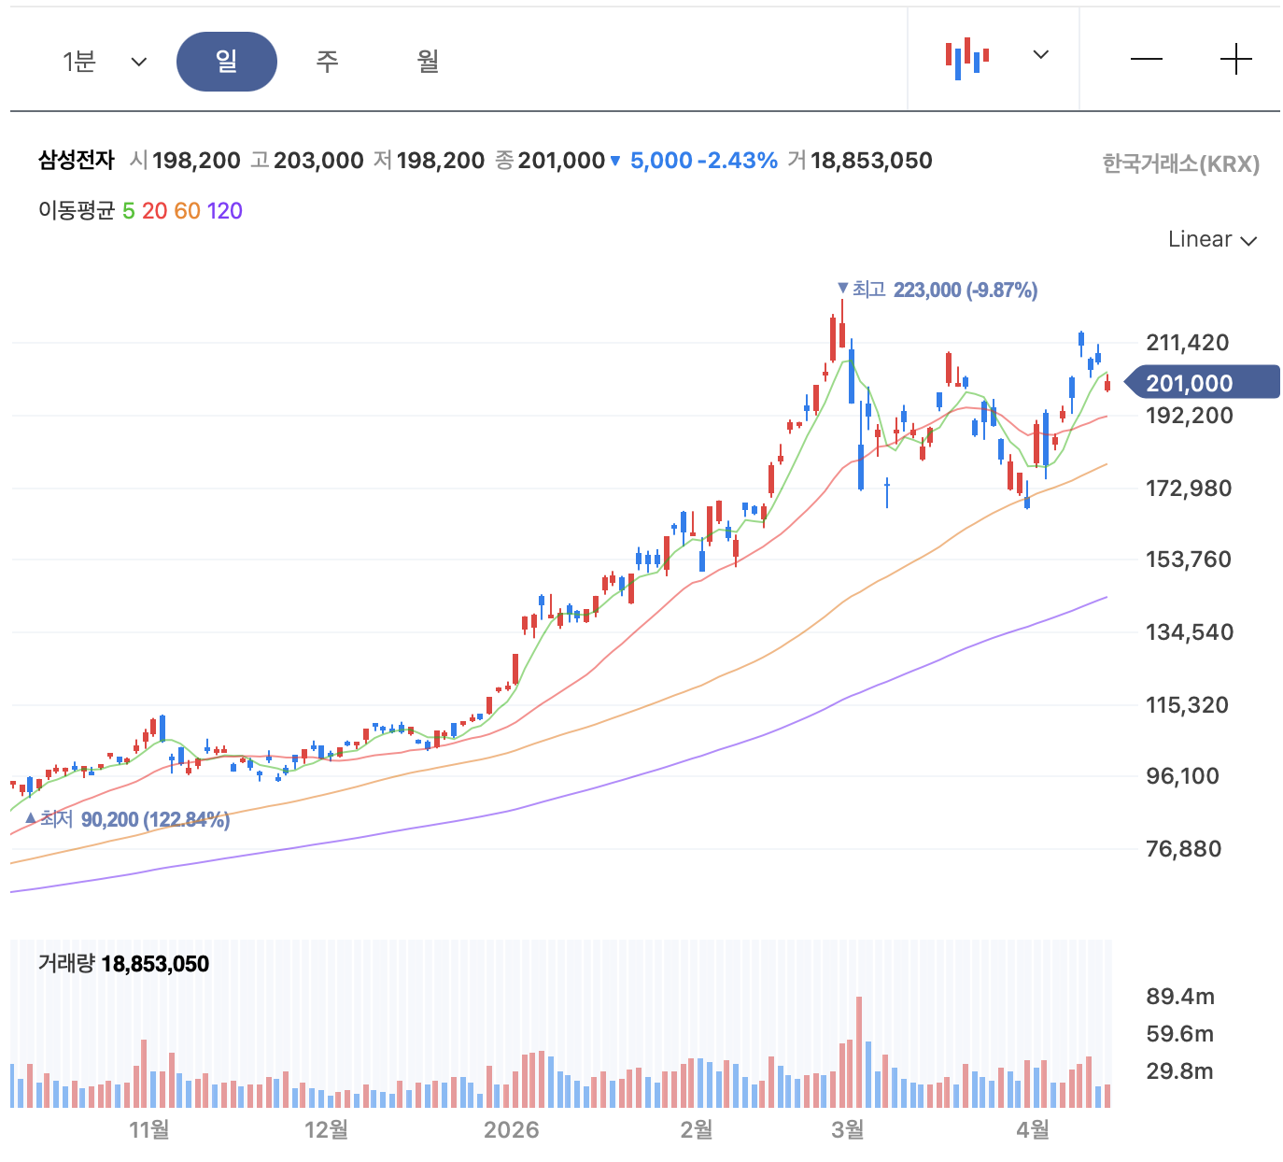Click the 89.4m volume axis label

coord(1180,997)
